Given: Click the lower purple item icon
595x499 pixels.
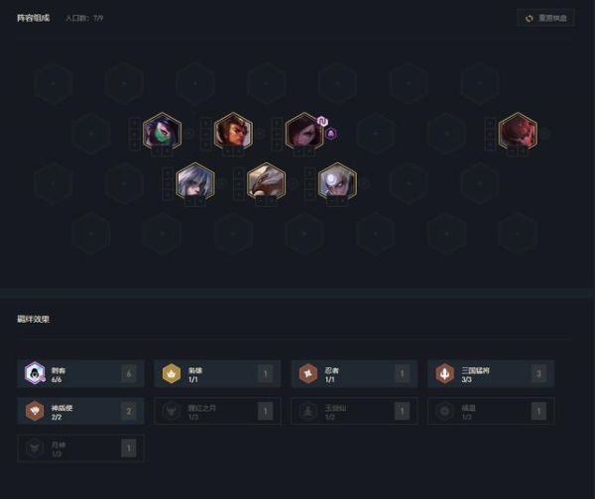Looking at the screenshot, I should [331, 134].
